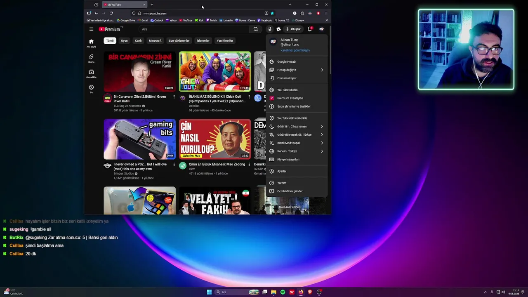This screenshot has width=528, height=297.
Task: Click the YouTube search input field
Action: [x=194, y=29]
